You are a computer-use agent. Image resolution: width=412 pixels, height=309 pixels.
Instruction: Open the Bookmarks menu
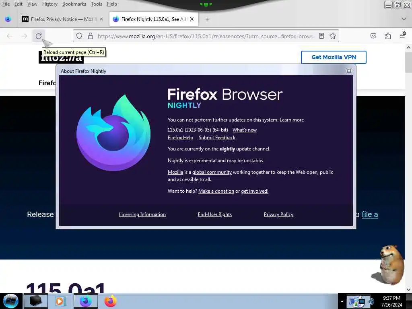(74, 4)
